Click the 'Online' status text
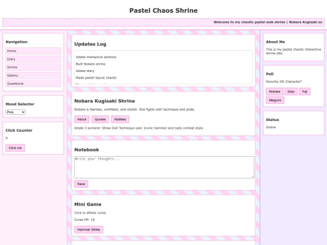The height and width of the screenshot is (245, 327). (271, 127)
